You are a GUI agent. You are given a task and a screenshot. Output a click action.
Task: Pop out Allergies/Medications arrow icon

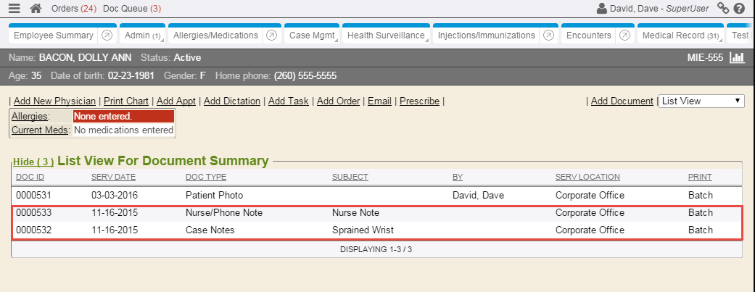(x=271, y=35)
